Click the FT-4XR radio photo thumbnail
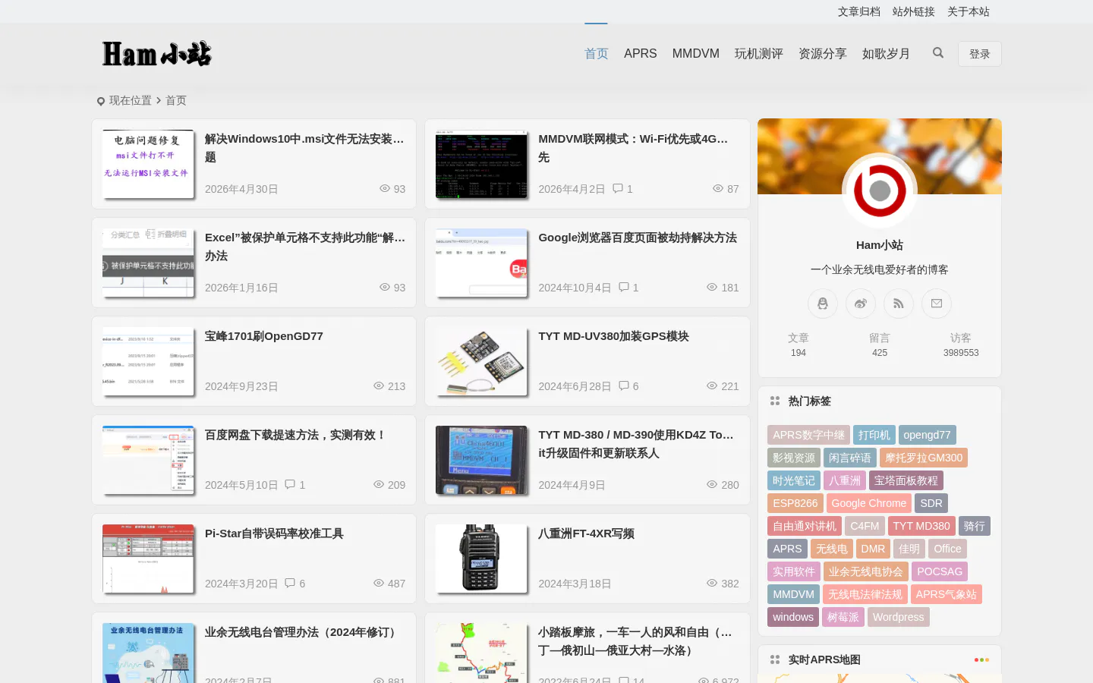Image resolution: width=1093 pixels, height=683 pixels. tap(481, 559)
